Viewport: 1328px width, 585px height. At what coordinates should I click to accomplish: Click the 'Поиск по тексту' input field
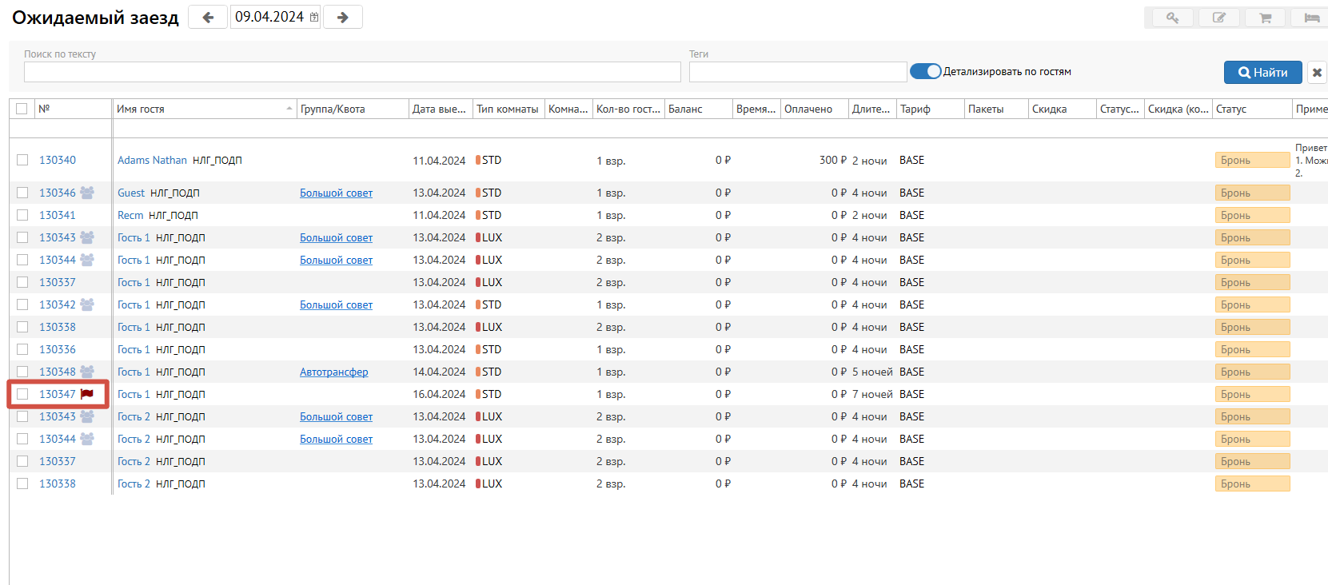point(352,72)
